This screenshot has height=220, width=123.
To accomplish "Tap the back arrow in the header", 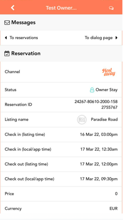I will (13, 8).
